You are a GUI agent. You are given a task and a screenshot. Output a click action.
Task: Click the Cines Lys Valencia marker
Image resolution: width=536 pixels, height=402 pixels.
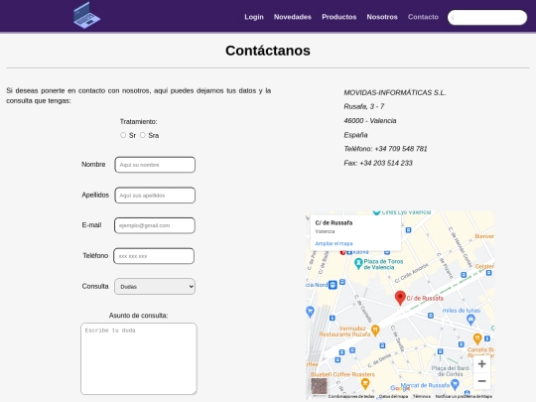(376, 212)
